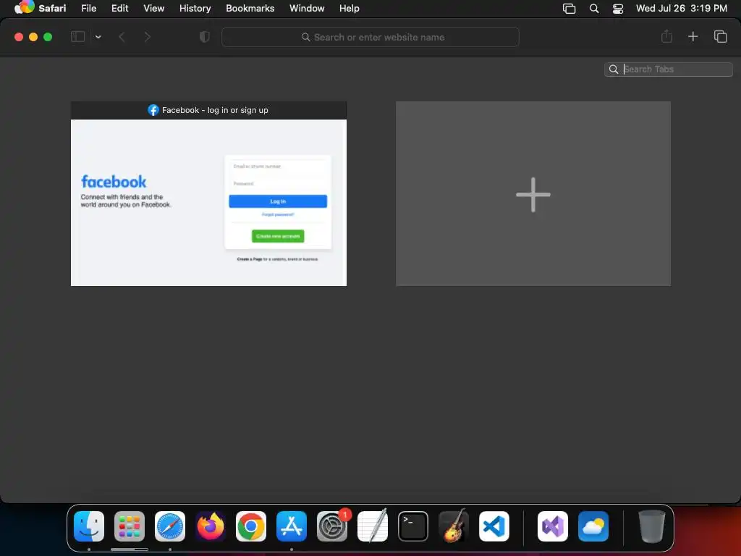Open the privacy report shield icon
This screenshot has height=556, width=741.
click(x=205, y=37)
